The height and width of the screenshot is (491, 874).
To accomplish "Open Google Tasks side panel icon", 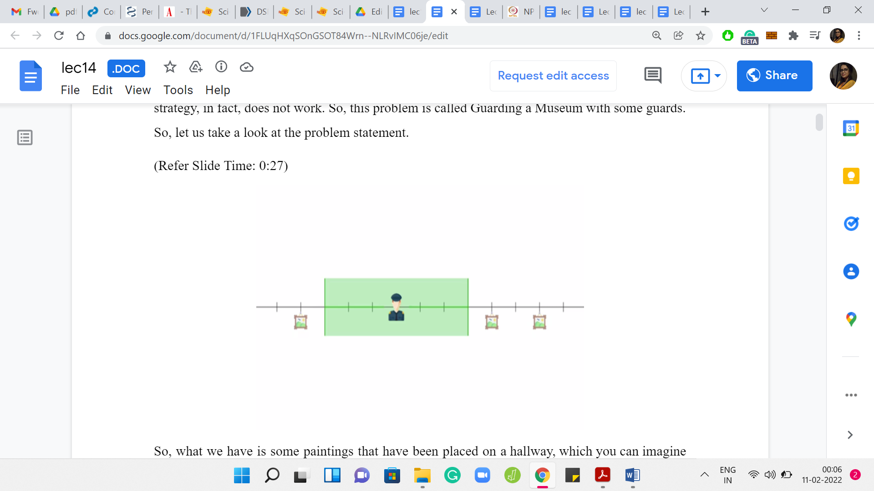I will coord(851,224).
